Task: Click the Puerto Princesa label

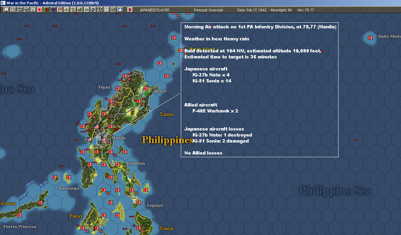Action: (x=20, y=227)
